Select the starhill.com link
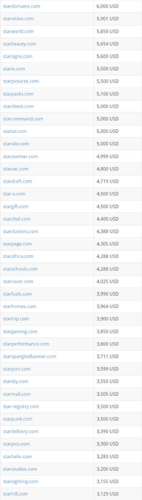The image size is (142, 500). [16, 494]
